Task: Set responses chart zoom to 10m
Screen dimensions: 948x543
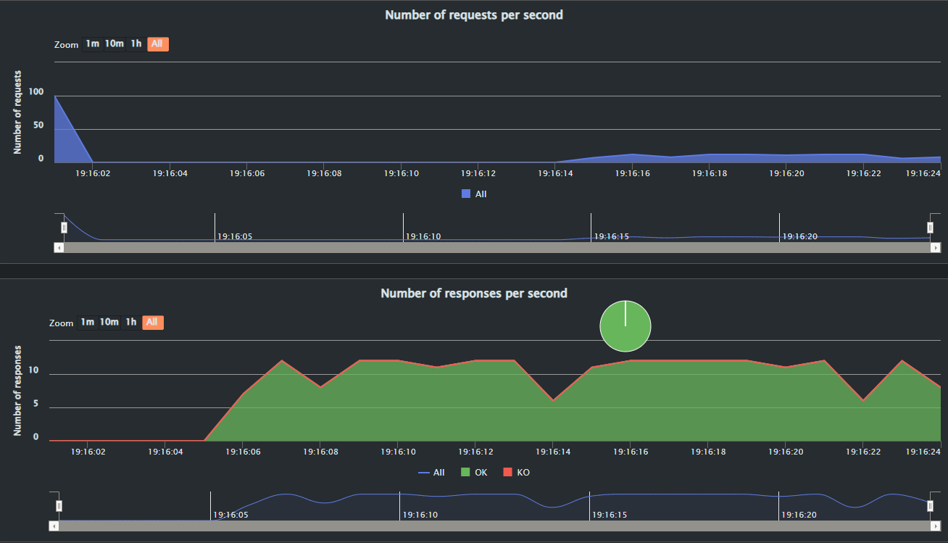Action: click(x=109, y=323)
